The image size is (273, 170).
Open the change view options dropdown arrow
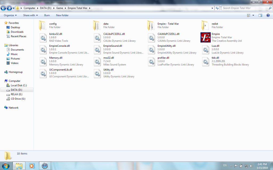(x=253, y=15)
